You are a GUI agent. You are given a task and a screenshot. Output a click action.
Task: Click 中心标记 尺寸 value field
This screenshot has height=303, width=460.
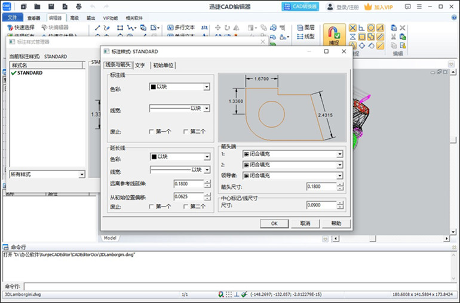tap(321, 205)
